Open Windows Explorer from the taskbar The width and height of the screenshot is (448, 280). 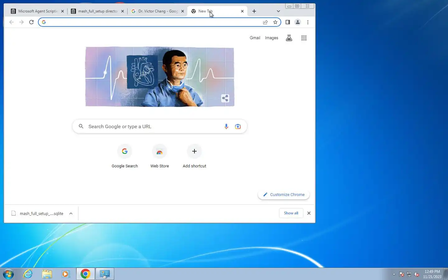[47, 274]
